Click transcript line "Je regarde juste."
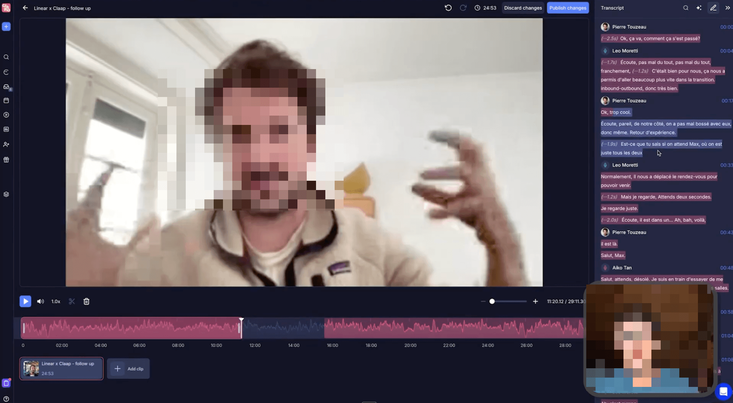Viewport: 733px width, 403px height. tap(619, 208)
